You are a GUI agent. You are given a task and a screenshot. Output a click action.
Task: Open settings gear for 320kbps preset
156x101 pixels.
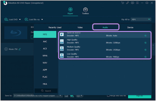(x=145, y=43)
